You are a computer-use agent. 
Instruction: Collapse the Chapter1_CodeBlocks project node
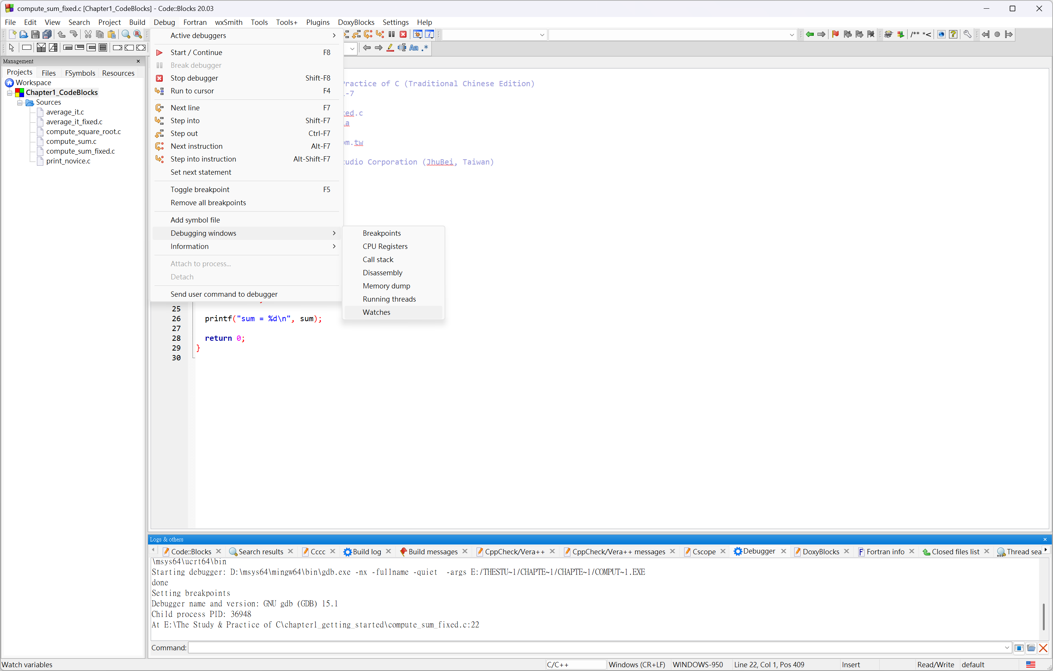(x=10, y=93)
